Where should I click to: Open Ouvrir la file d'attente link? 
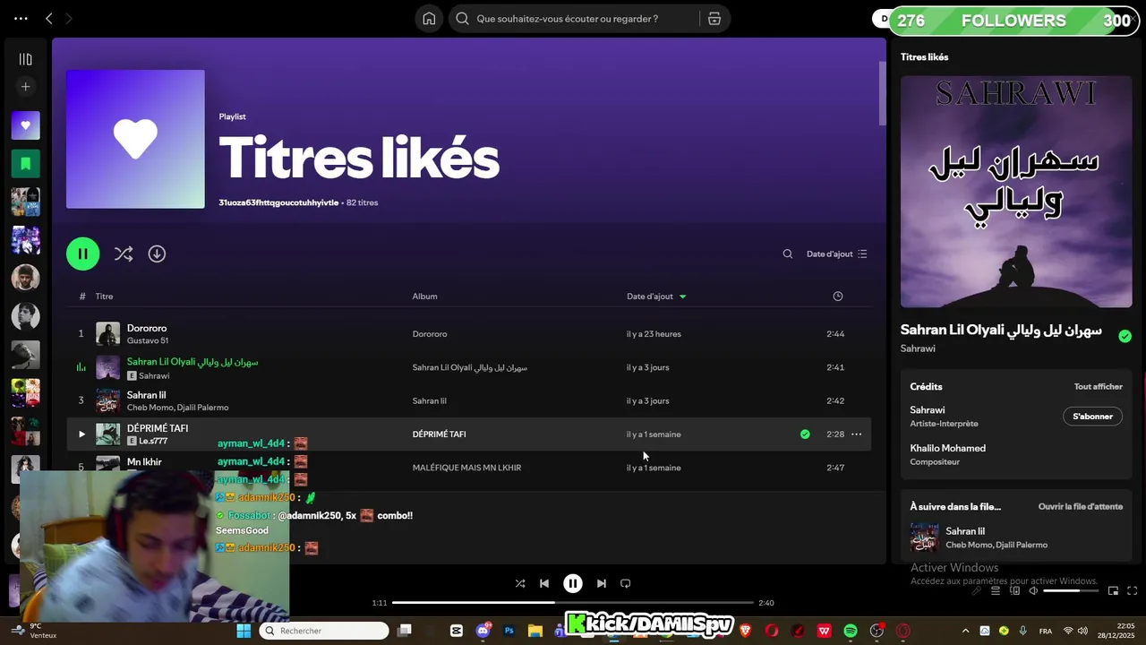pos(1080,507)
